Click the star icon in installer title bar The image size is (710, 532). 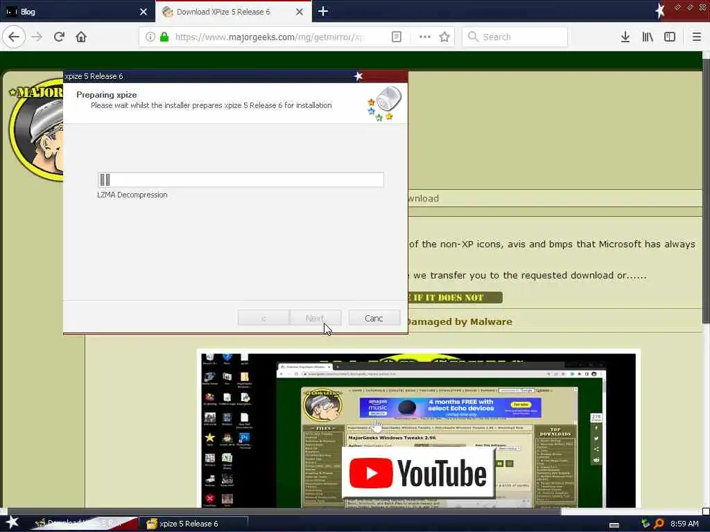(358, 76)
